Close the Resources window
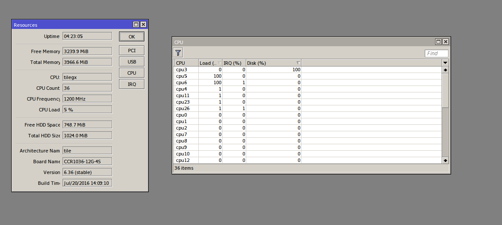The image size is (502, 225). (x=144, y=24)
